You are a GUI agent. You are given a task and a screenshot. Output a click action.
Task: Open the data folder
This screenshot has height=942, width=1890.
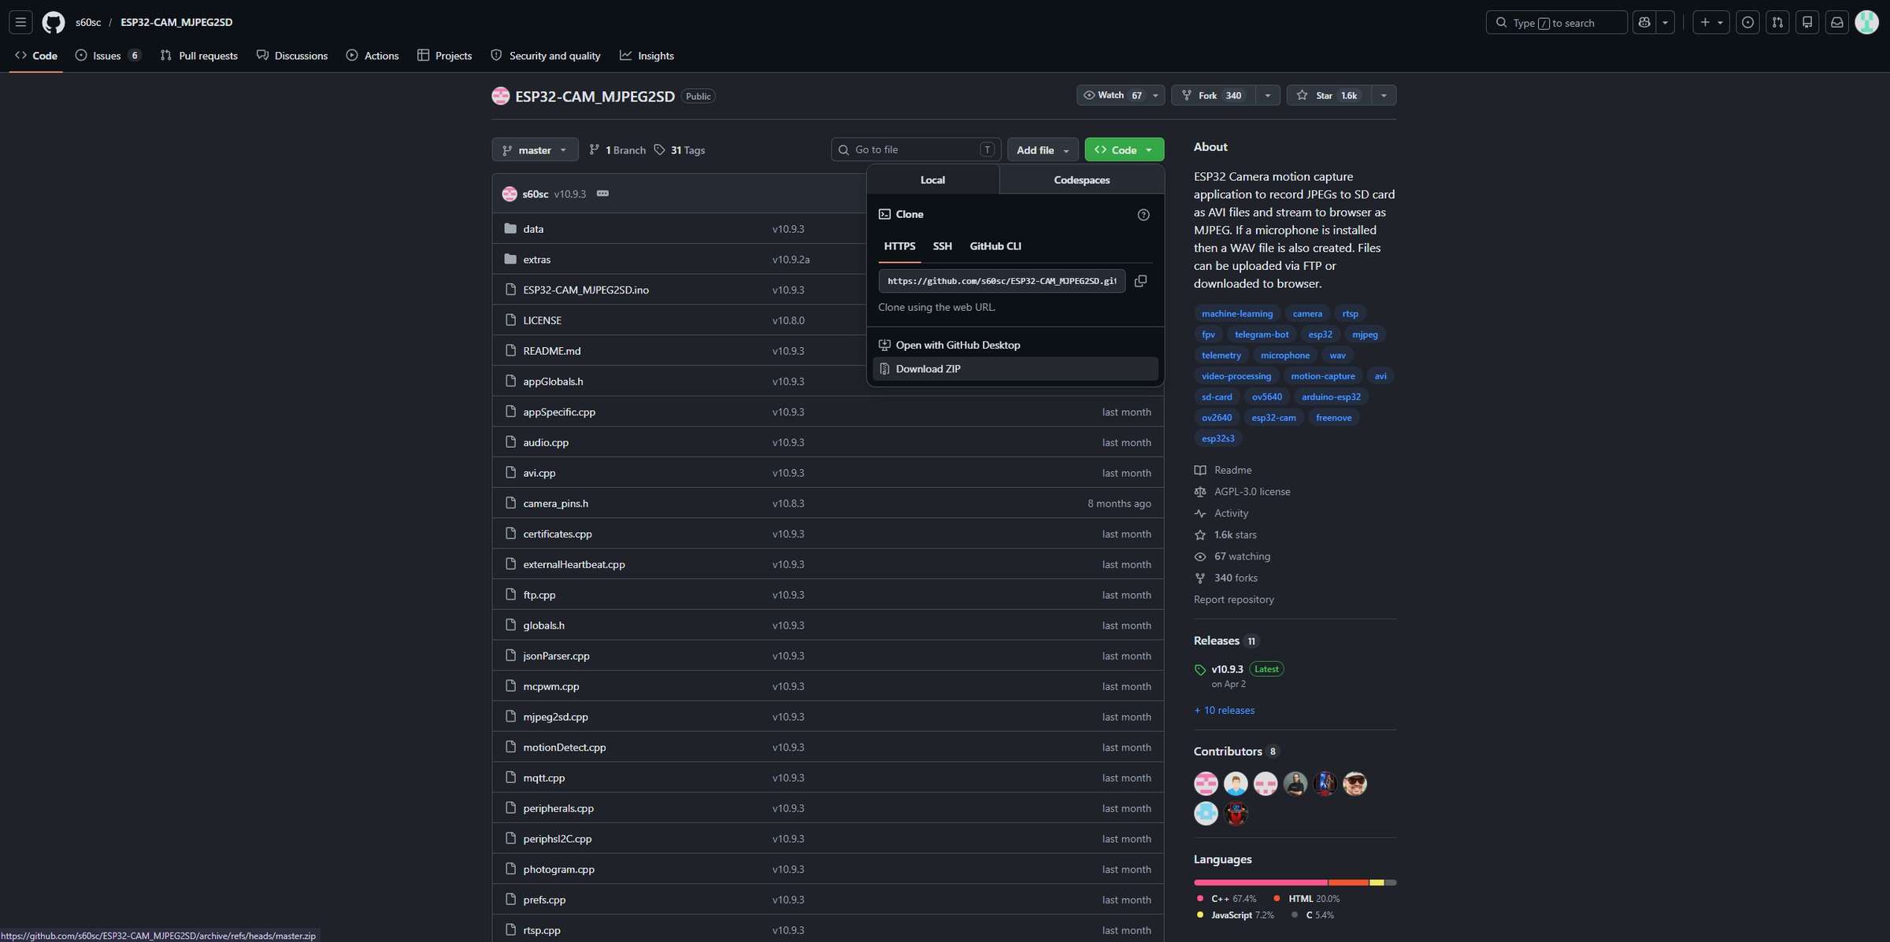tap(533, 229)
